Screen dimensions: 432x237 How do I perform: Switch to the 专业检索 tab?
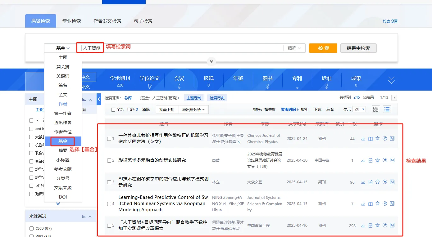click(71, 21)
